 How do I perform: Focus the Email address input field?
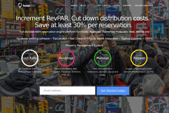67,91
